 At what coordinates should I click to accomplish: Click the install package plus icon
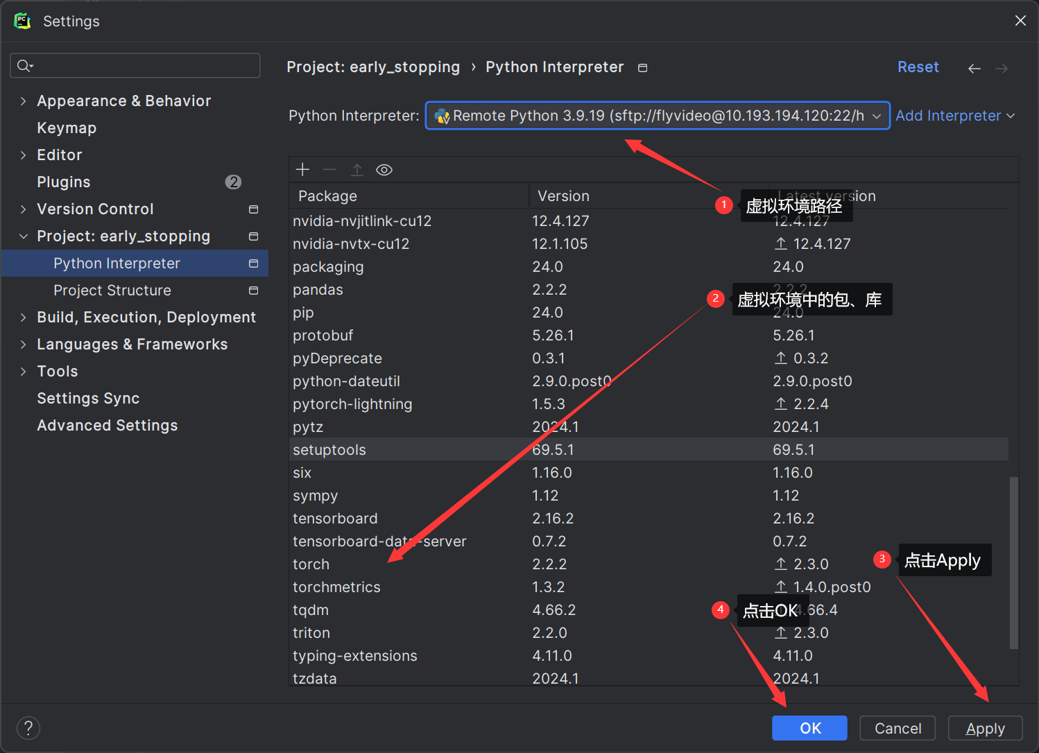point(302,170)
